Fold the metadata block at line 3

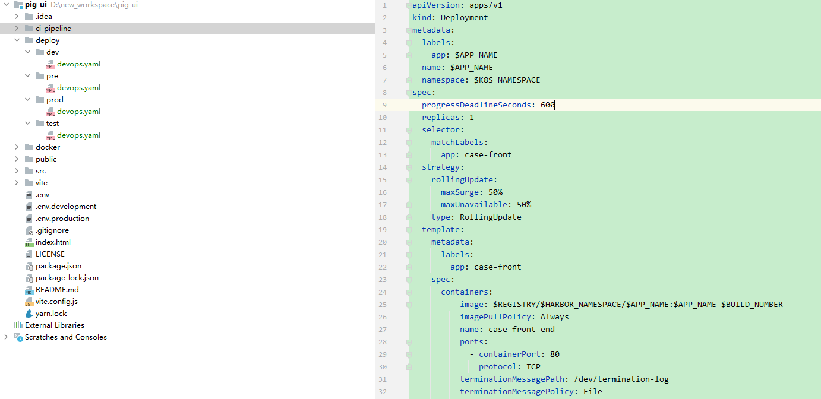pyautogui.click(x=409, y=30)
